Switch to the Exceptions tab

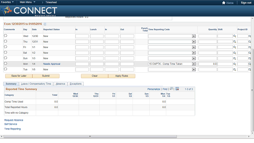(x=75, y=84)
